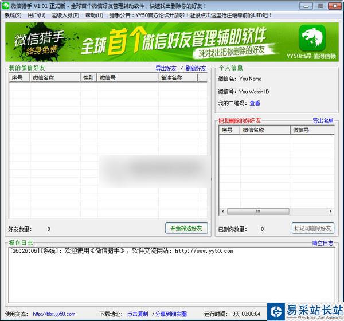
Task: Open the 超级人脉(P) menu
Action: 65,15
